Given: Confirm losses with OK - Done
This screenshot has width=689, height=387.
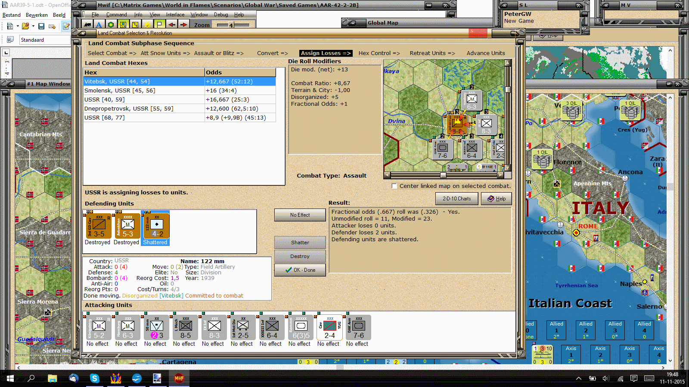Looking at the screenshot, I should coord(300,270).
